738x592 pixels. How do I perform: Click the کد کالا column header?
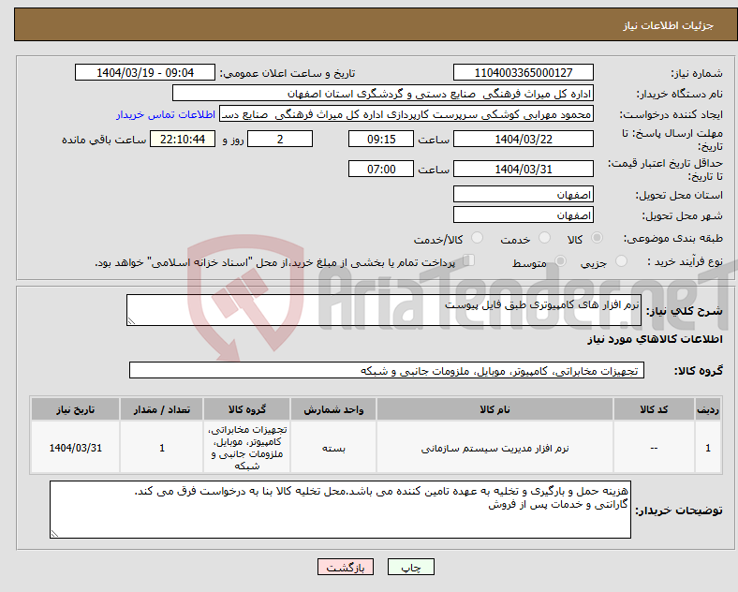coord(654,409)
